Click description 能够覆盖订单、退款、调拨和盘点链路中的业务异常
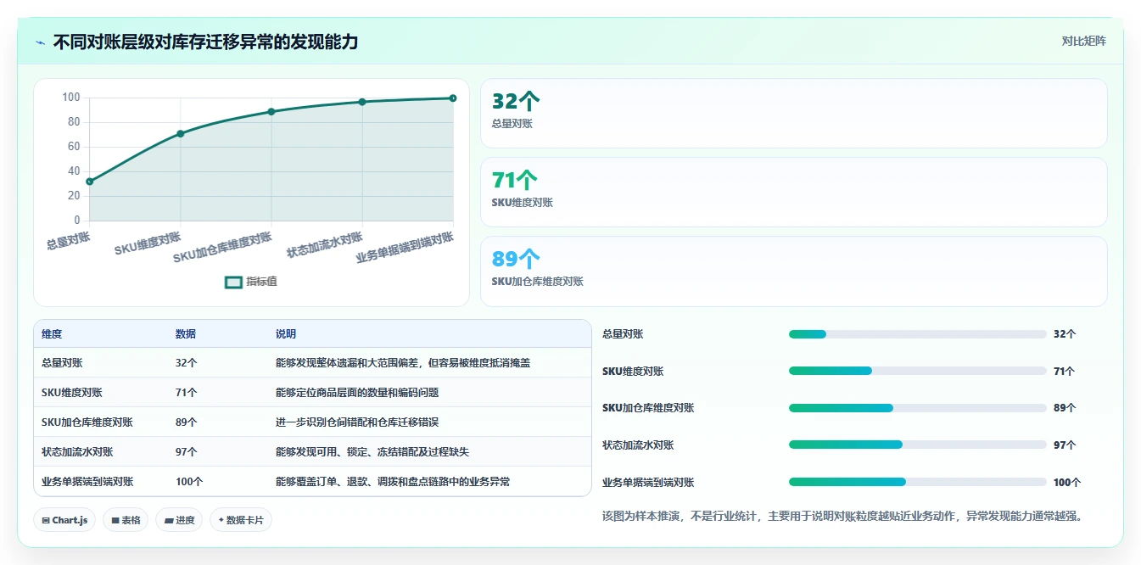The image size is (1141, 565). (393, 481)
